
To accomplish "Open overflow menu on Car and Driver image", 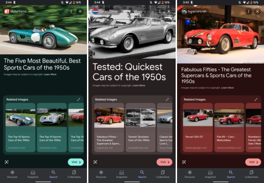I will coord(160,12).
